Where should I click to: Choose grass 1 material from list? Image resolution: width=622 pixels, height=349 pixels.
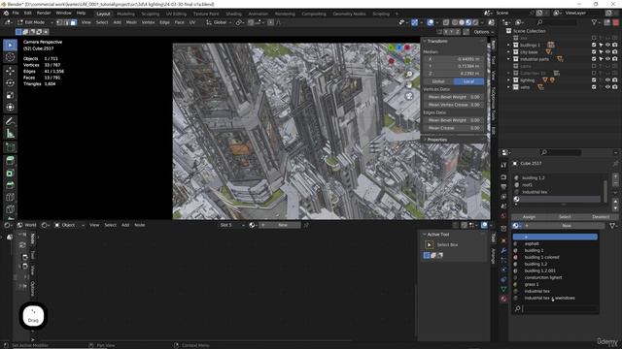[555, 284]
